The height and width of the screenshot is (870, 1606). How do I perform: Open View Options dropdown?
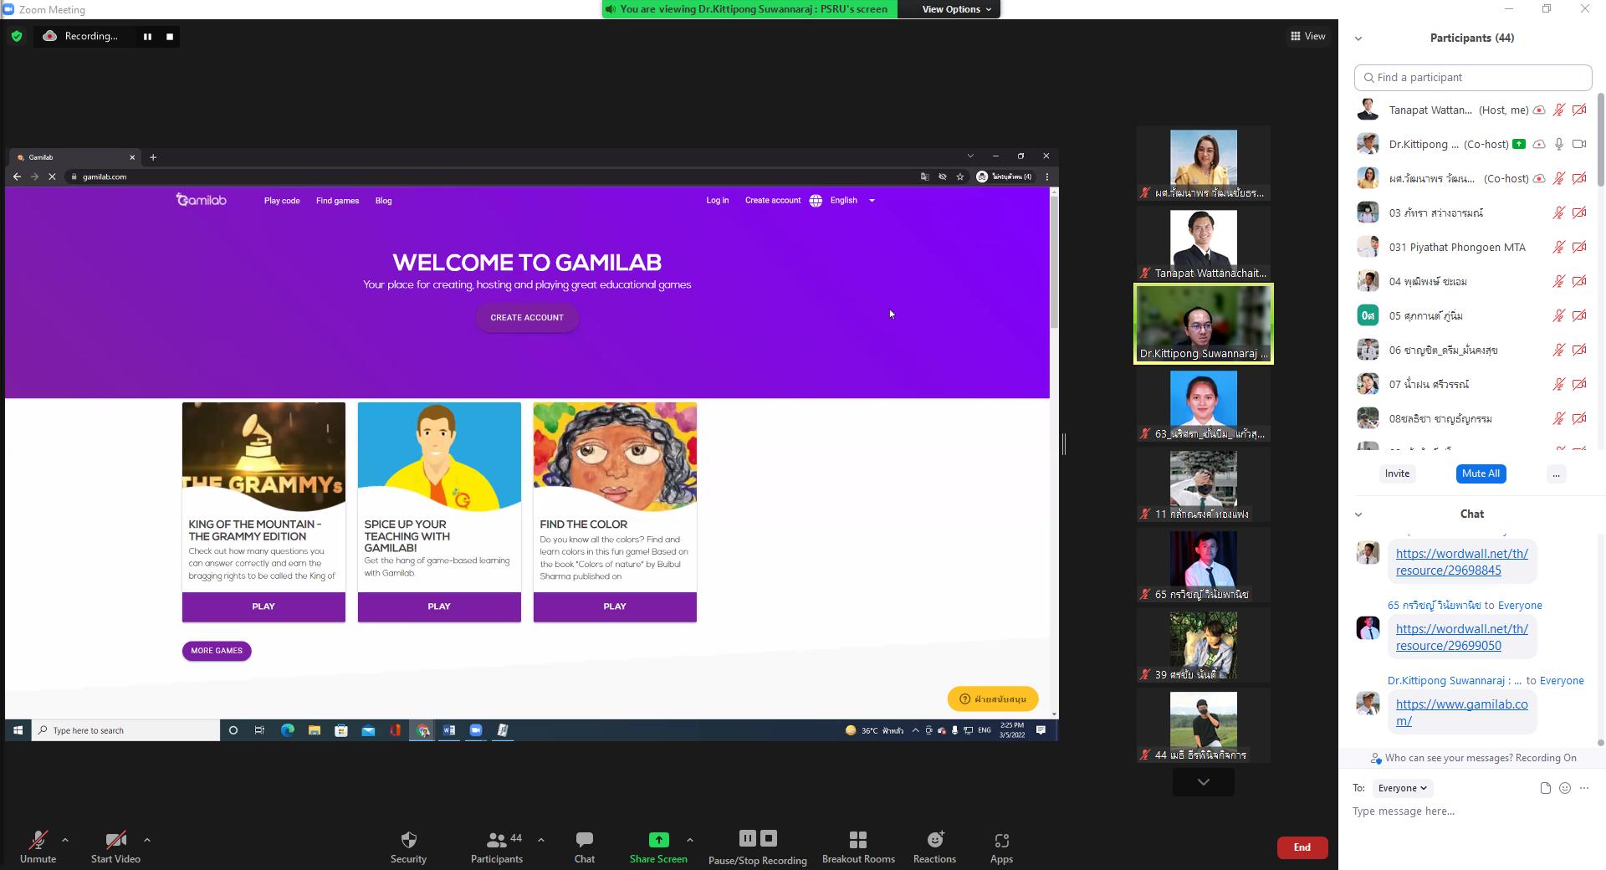[x=956, y=9]
